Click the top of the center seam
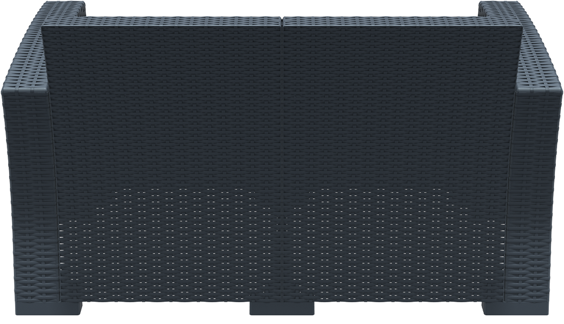564x324 pixels. [282, 19]
